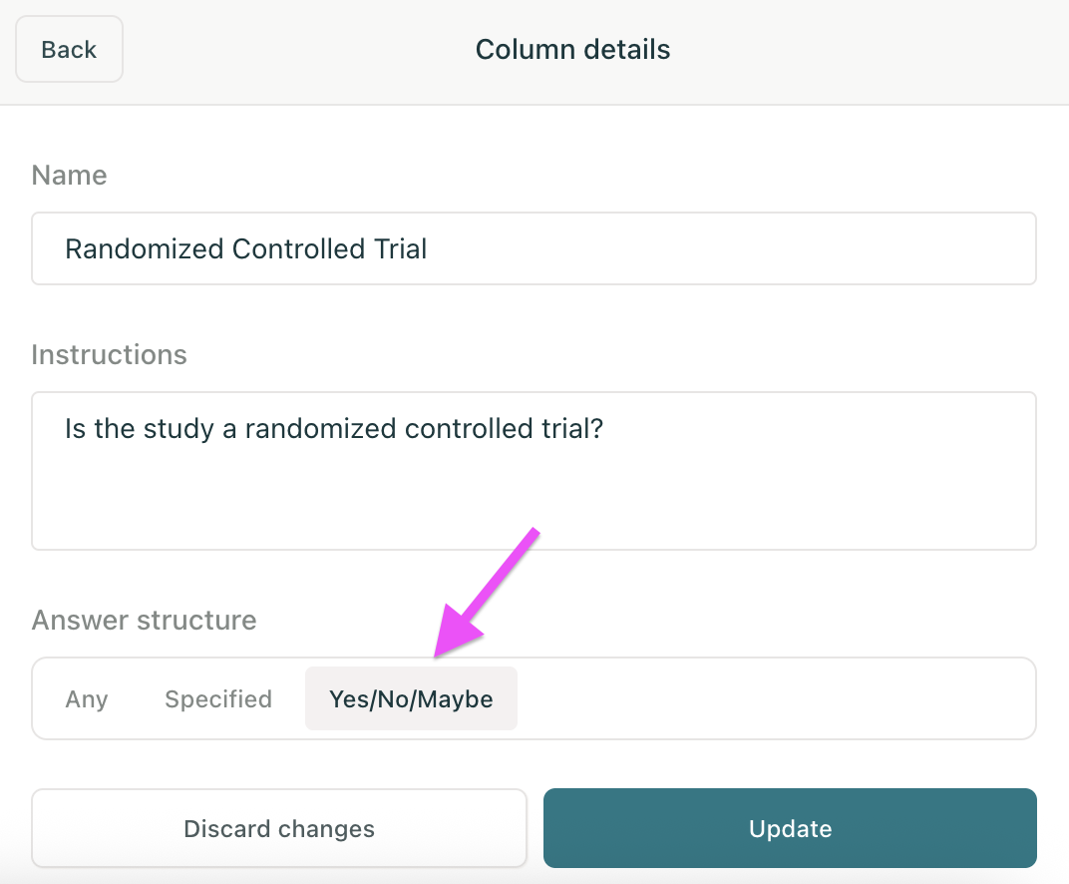Screen dimensions: 1069x884
Task: Discard changes to the column
Action: pos(279,828)
